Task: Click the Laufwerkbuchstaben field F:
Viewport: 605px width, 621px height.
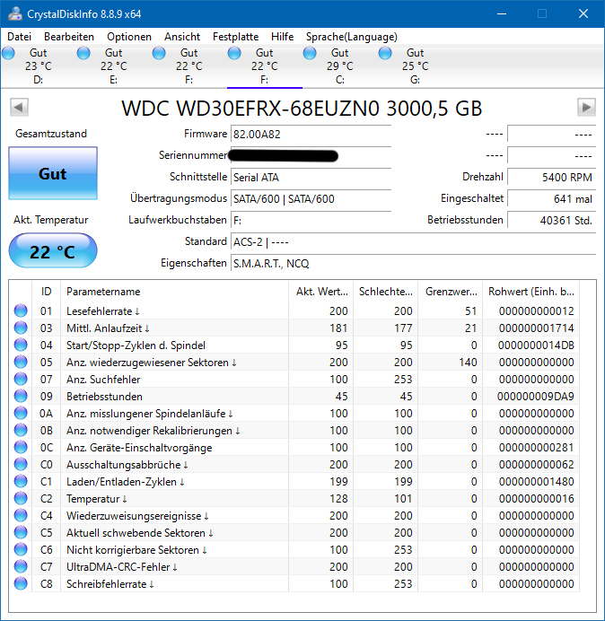Action: 311,220
